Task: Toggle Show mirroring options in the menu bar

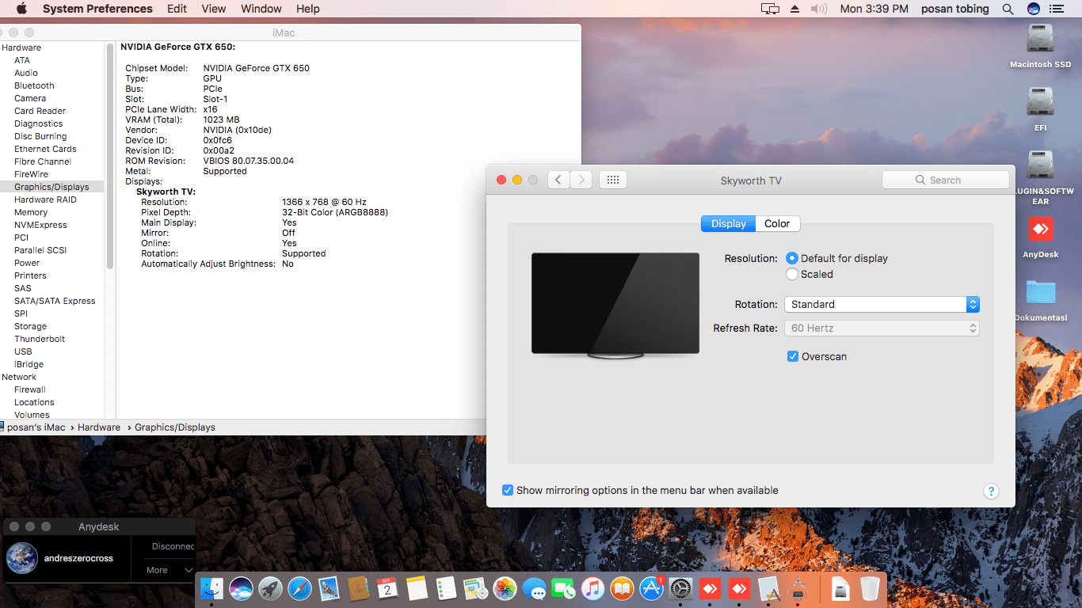Action: tap(640, 490)
